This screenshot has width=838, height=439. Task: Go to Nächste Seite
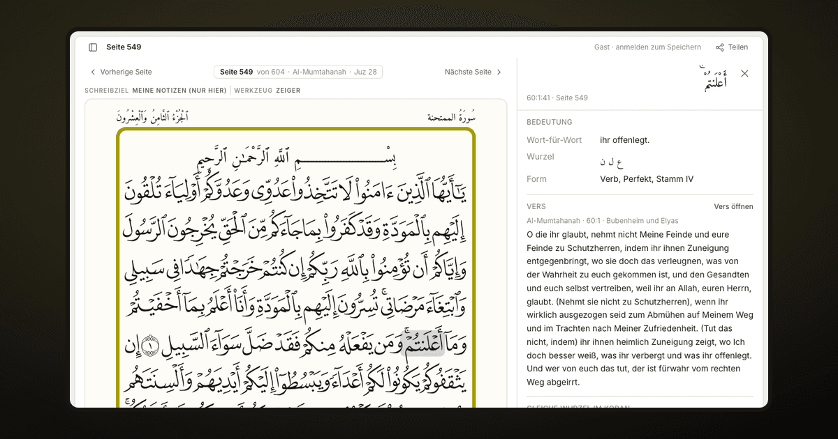click(473, 72)
